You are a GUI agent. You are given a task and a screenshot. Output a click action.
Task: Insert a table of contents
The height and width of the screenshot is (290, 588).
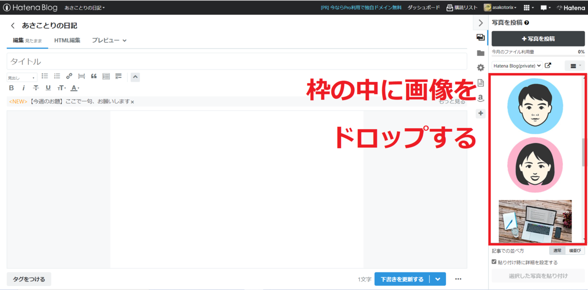[x=106, y=76]
